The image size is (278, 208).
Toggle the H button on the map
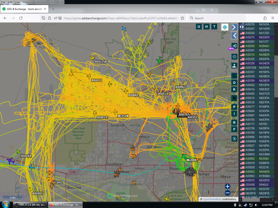[x=206, y=27]
